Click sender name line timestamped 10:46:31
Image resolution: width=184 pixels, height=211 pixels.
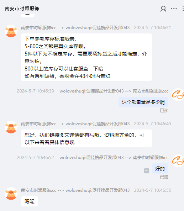pyautogui.click(x=75, y=28)
